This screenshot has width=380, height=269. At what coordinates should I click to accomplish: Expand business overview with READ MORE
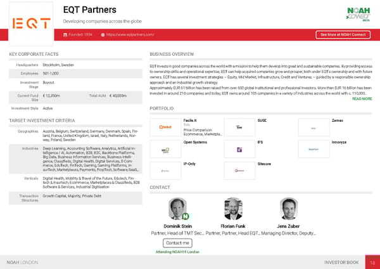click(362, 99)
